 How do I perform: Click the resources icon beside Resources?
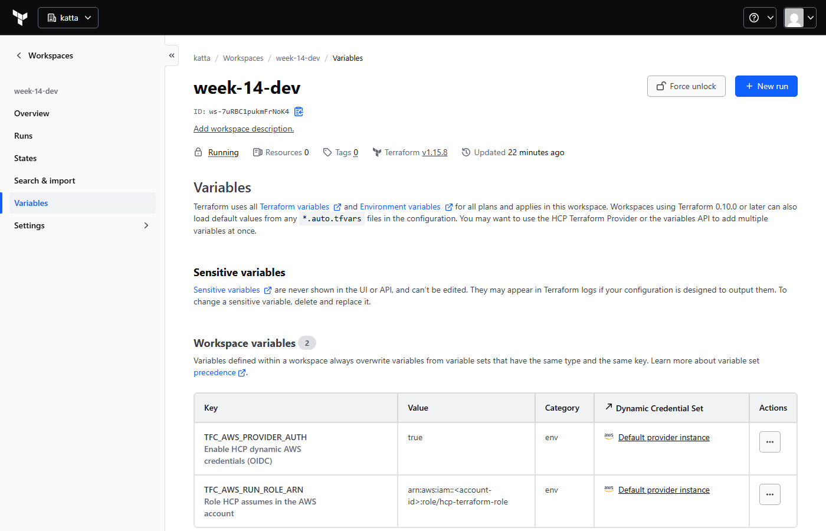coord(257,152)
